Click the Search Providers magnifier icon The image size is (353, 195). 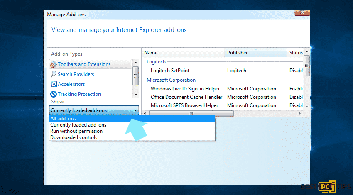[53, 74]
